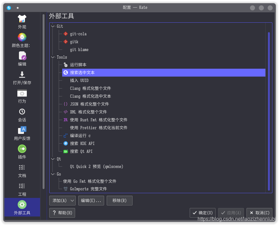
Task: Select Qt Quick 2 预览 (qmlscene)
Action: tap(97, 166)
